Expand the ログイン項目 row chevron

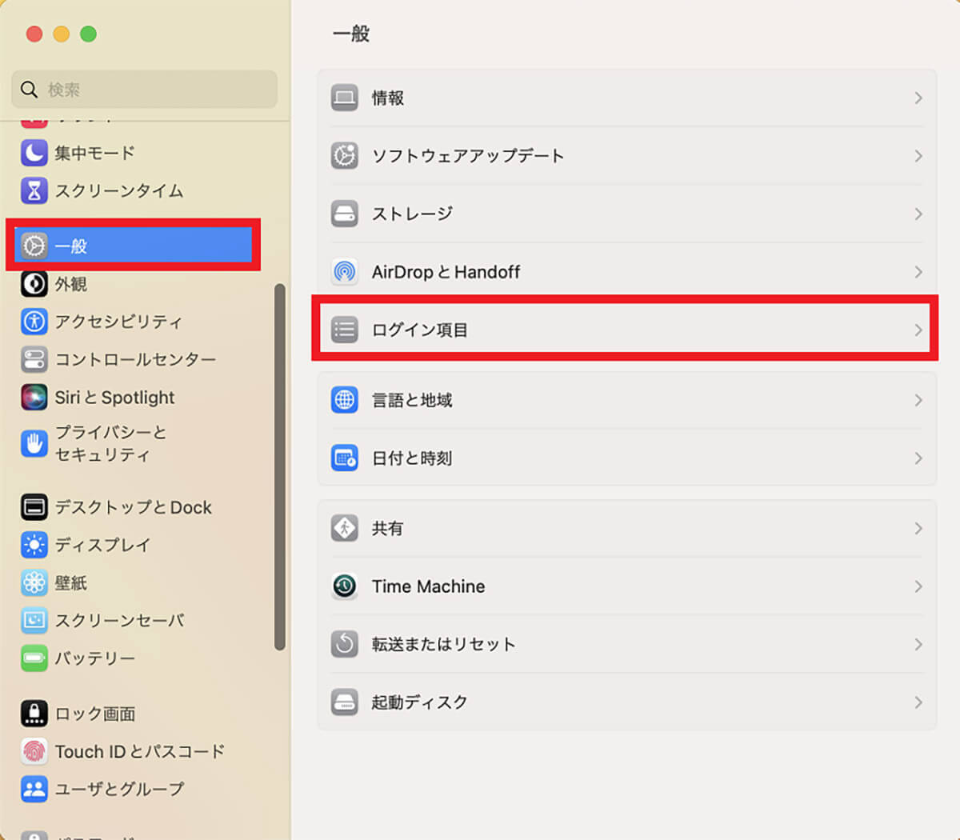pyautogui.click(x=918, y=330)
